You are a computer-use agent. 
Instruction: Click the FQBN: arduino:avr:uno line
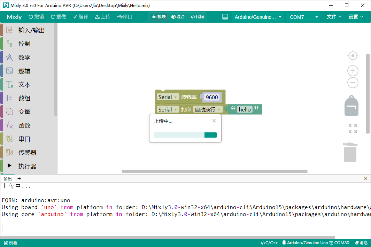tap(36, 200)
